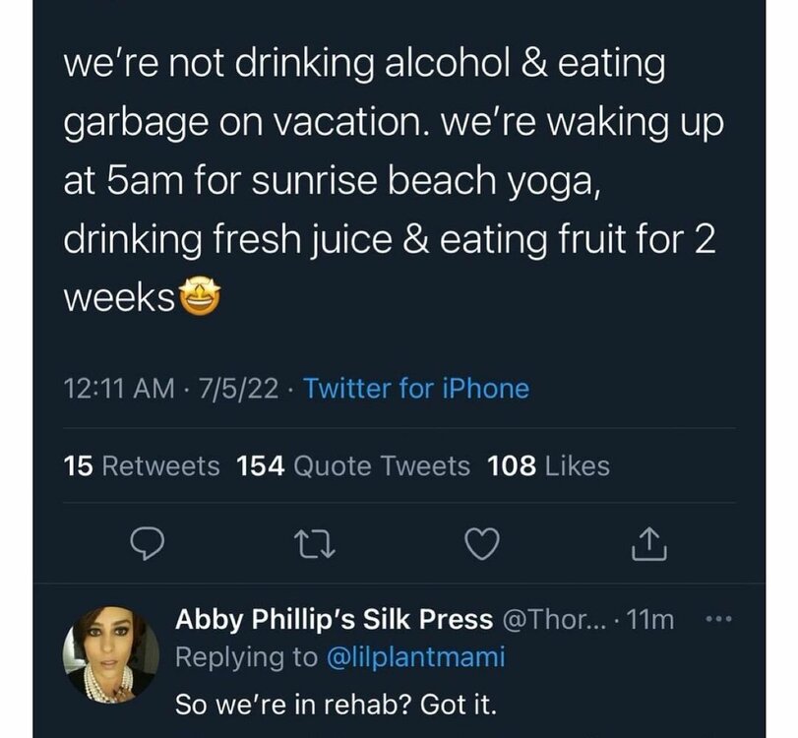Open Abby Phillip's Silk Press display name
This screenshot has height=738, width=798.
coord(334,620)
